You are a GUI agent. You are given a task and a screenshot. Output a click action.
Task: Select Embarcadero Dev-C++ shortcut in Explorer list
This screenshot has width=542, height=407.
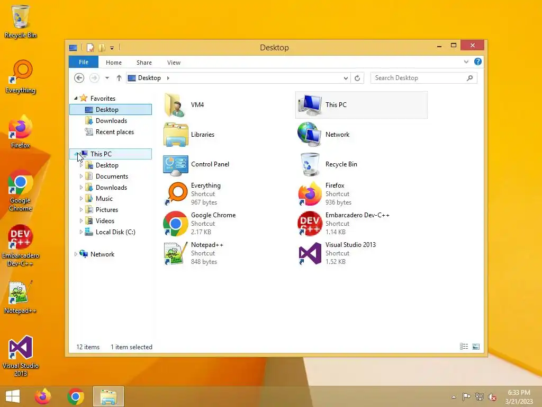click(x=310, y=224)
